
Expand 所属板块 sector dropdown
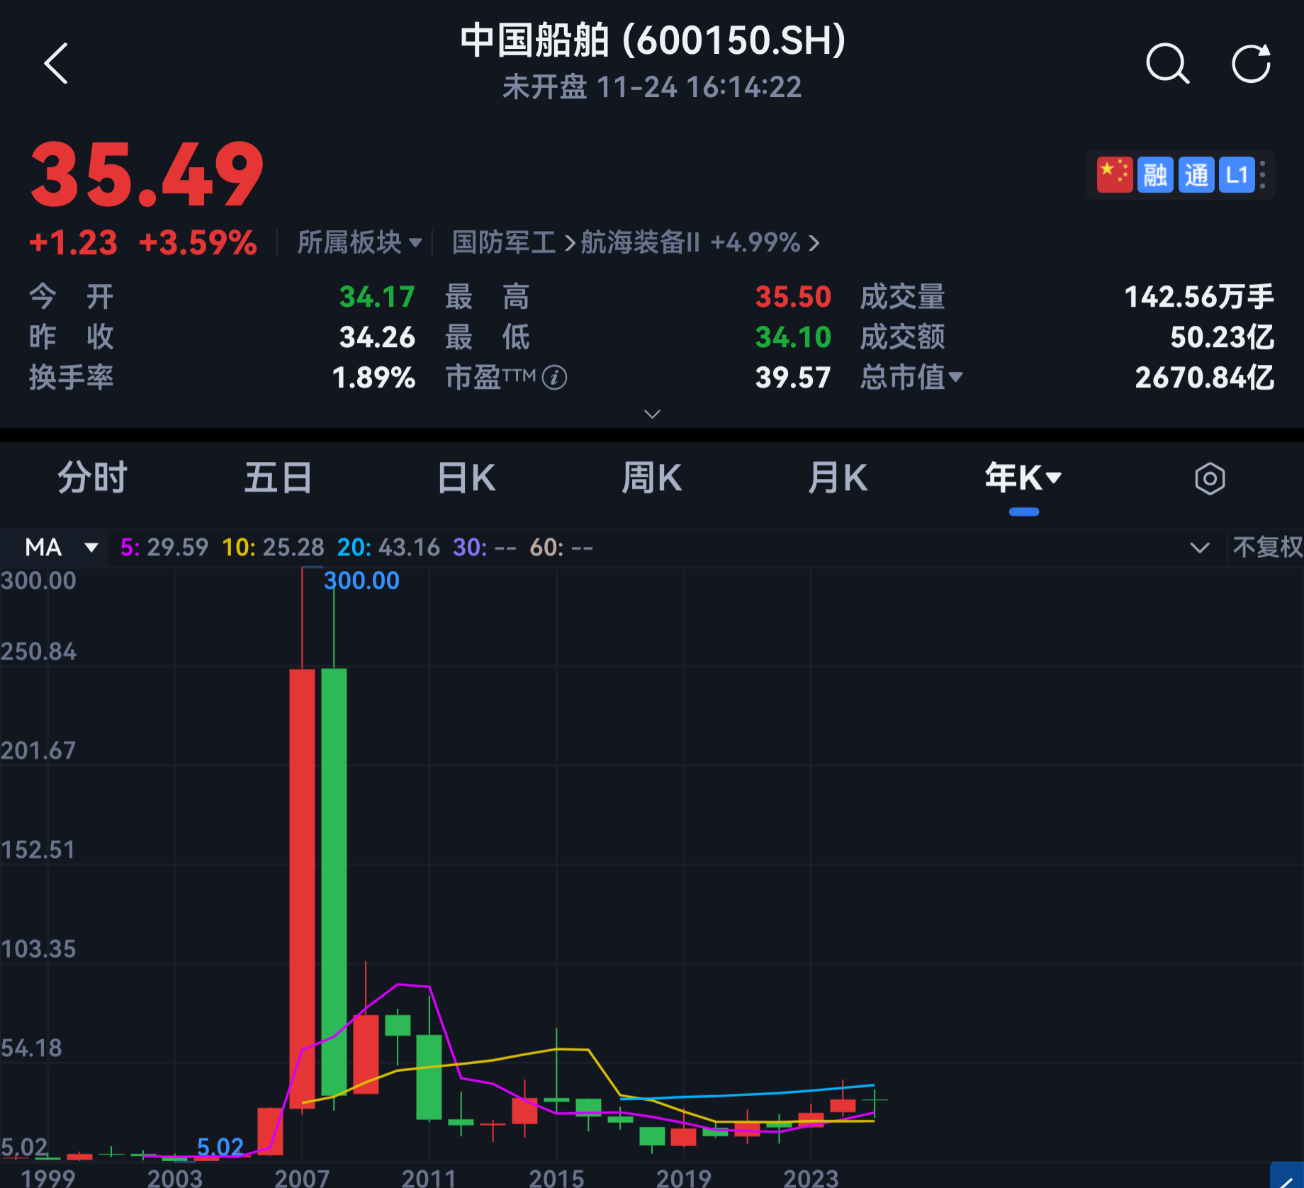pyautogui.click(x=359, y=243)
